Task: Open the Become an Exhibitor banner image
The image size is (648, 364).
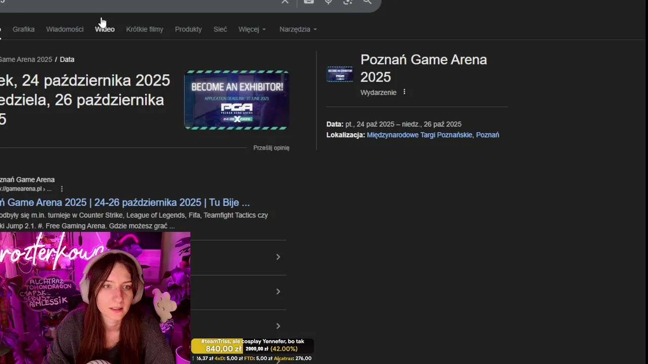Action: point(236,100)
